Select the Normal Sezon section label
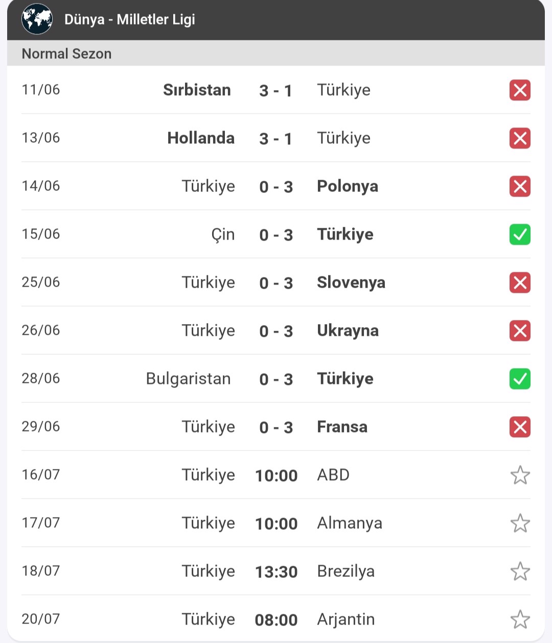This screenshot has height=643, width=552. coord(66,54)
